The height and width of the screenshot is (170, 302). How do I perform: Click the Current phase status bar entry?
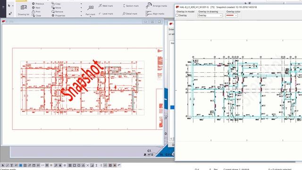tap(236, 169)
